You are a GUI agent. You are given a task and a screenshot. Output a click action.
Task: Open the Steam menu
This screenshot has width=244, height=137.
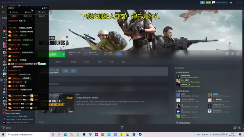pyautogui.click(x=4, y=2)
